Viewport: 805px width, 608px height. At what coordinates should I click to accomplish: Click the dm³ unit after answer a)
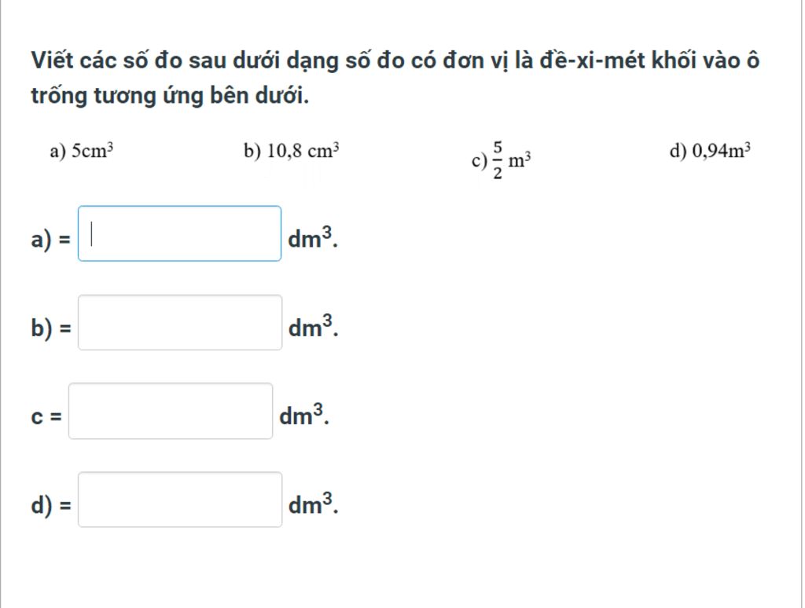click(311, 237)
